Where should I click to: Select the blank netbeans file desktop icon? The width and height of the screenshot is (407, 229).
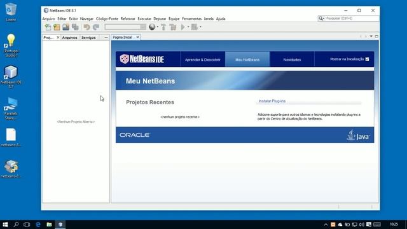click(11, 137)
